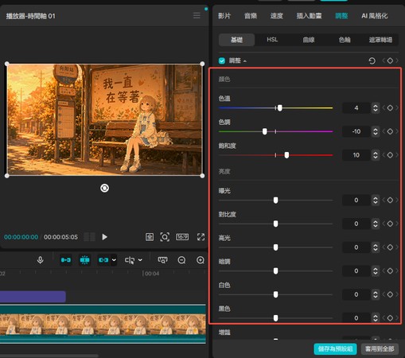Go to previous keyframe on 色溫 row
This screenshot has width=405, height=358.
pyautogui.click(x=384, y=108)
